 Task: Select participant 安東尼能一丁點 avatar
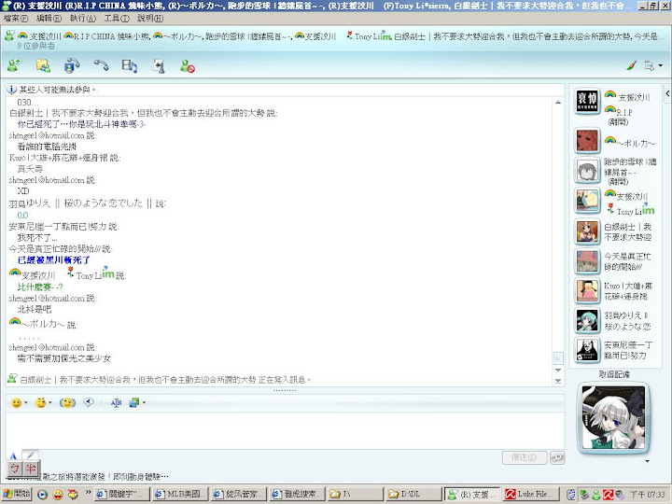(x=587, y=350)
